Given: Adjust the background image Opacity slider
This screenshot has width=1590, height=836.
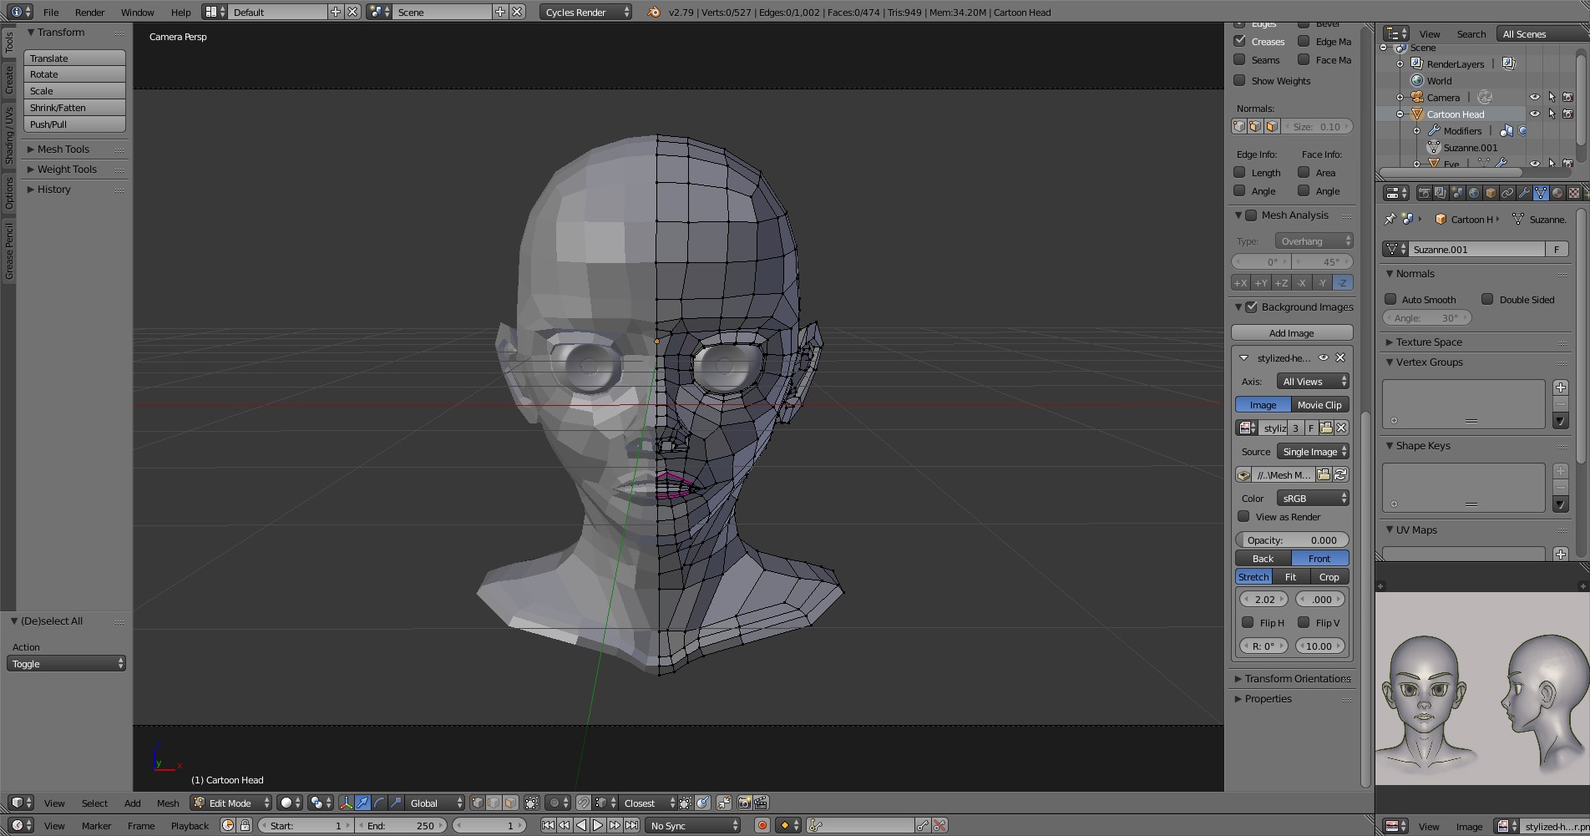Looking at the screenshot, I should coord(1292,540).
